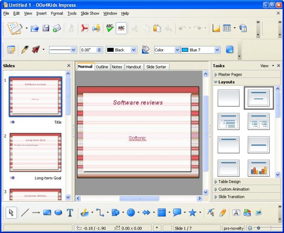Screen dimensions: 284x233
Task: Click the New presentation icon
Action: click(15, 28)
